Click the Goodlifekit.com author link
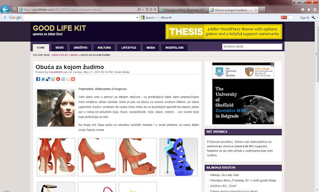This screenshot has width=319, height=192. point(58,72)
